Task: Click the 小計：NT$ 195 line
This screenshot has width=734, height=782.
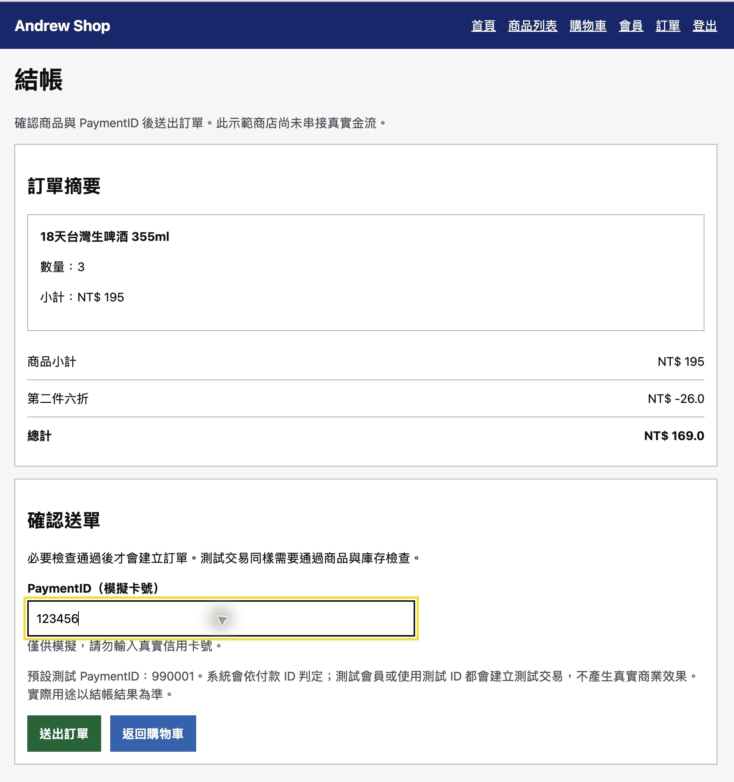Action: pos(82,297)
